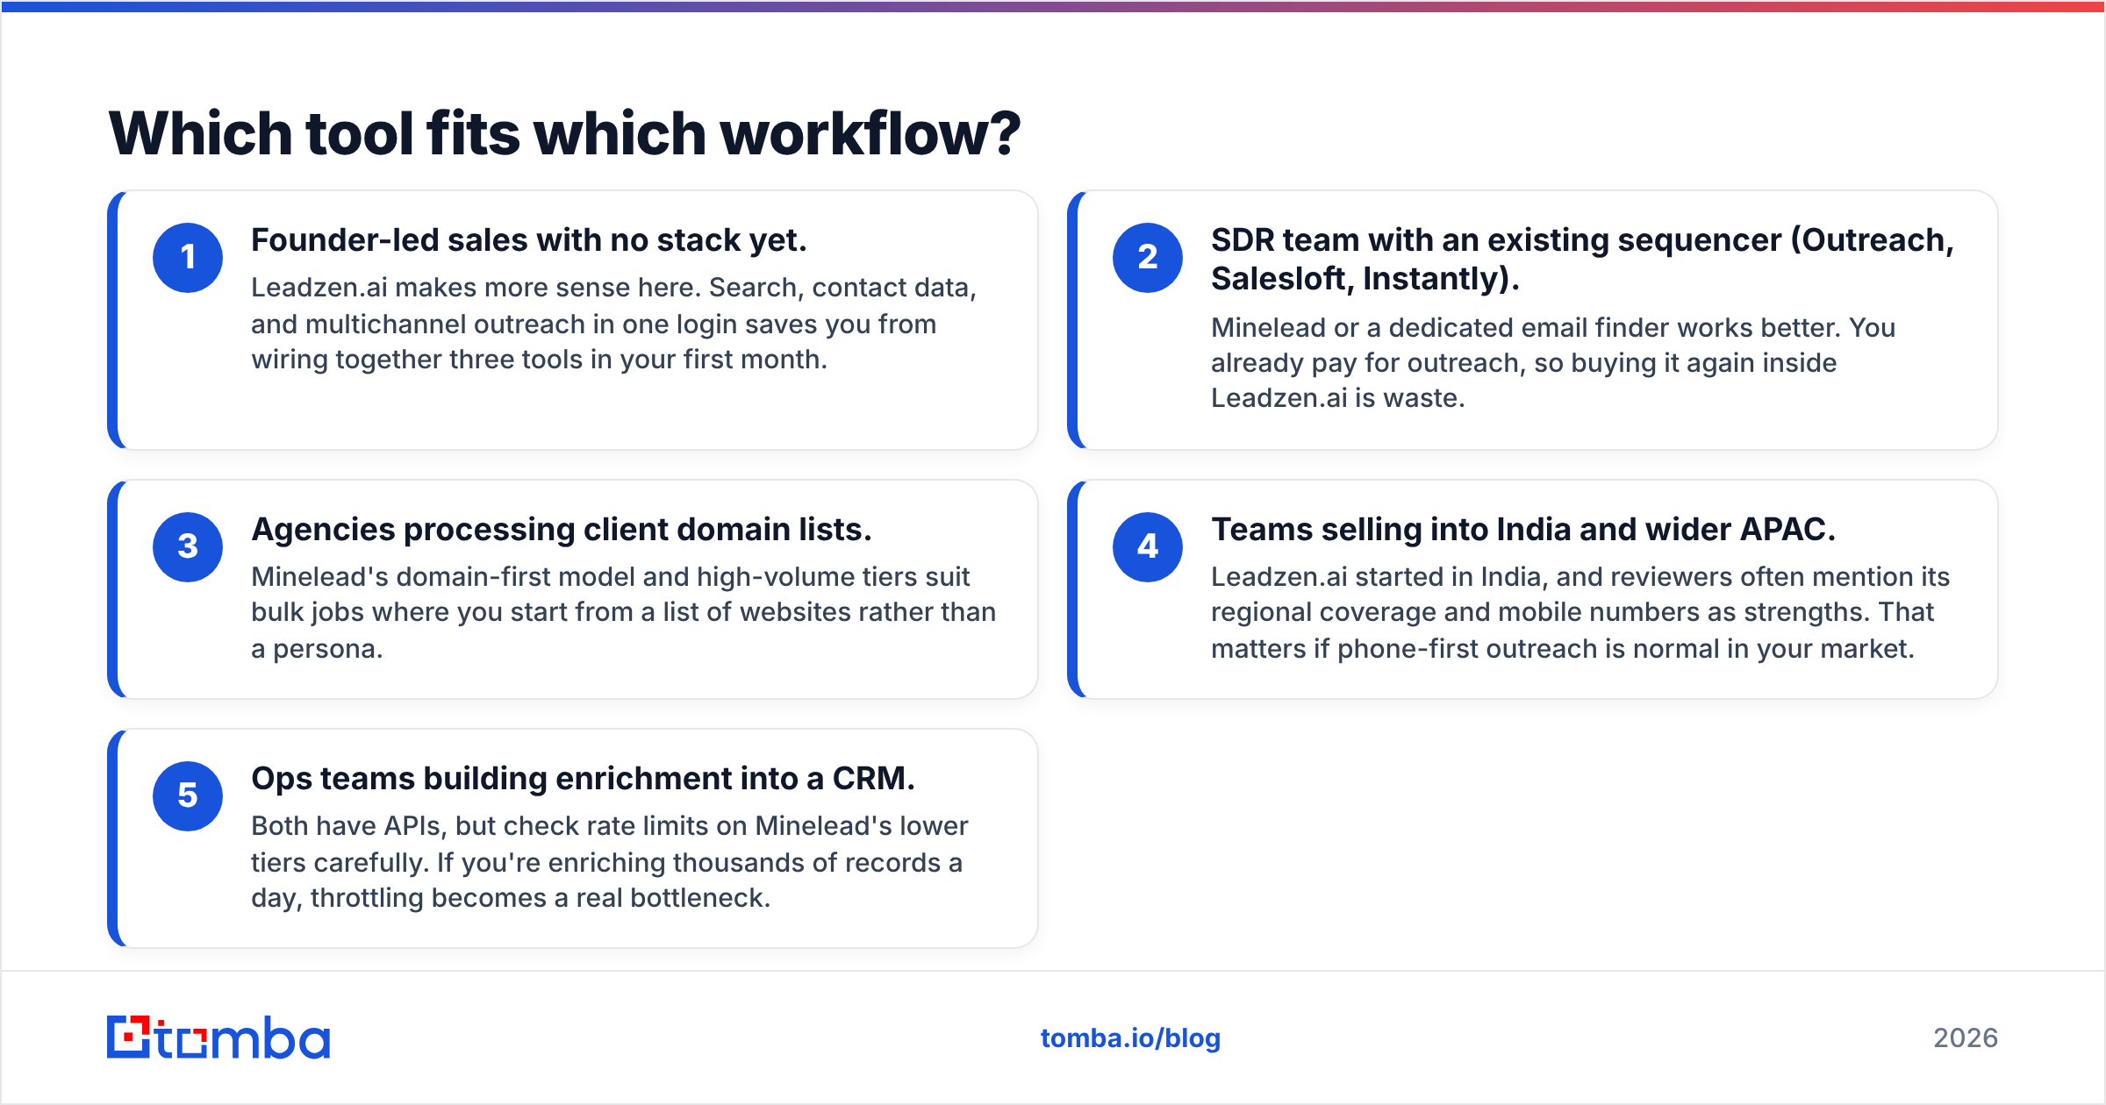
Task: Select the "SDR team with an existing sequencer" title
Action: click(1582, 259)
